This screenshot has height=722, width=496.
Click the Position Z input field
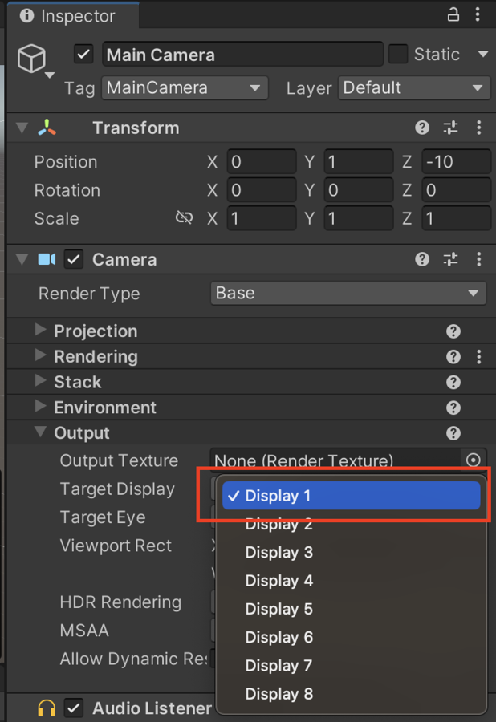(x=456, y=161)
